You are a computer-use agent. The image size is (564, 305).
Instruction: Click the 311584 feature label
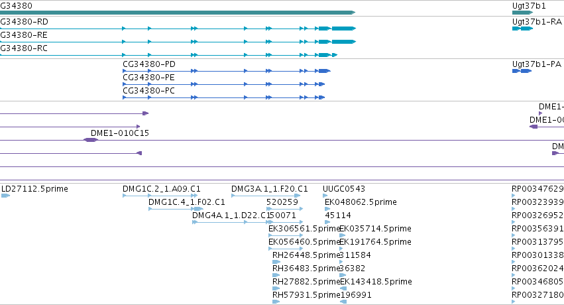coord(355,255)
